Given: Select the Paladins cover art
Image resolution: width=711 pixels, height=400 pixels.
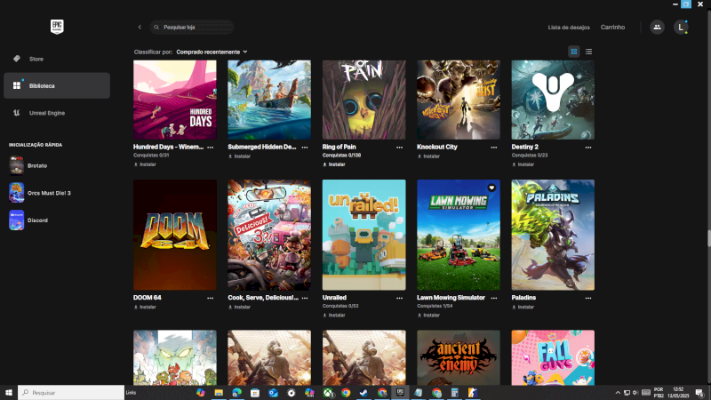Looking at the screenshot, I should (553, 235).
